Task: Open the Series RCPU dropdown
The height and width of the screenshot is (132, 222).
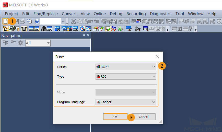Action: pos(126,67)
